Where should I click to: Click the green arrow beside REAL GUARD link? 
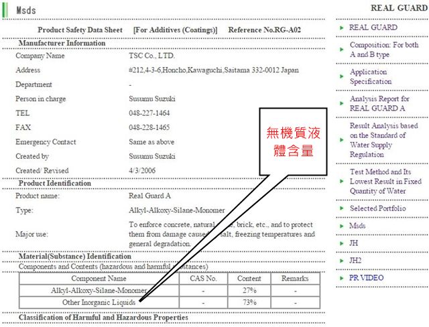pos(341,28)
